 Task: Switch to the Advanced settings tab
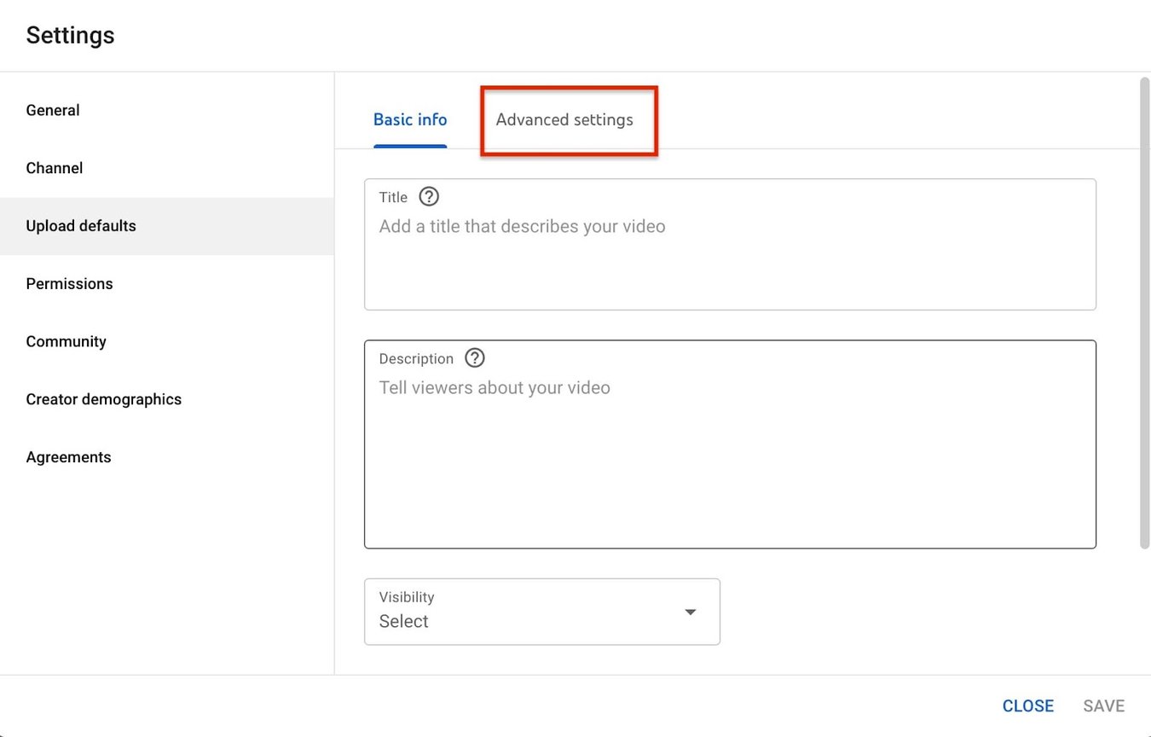click(564, 119)
